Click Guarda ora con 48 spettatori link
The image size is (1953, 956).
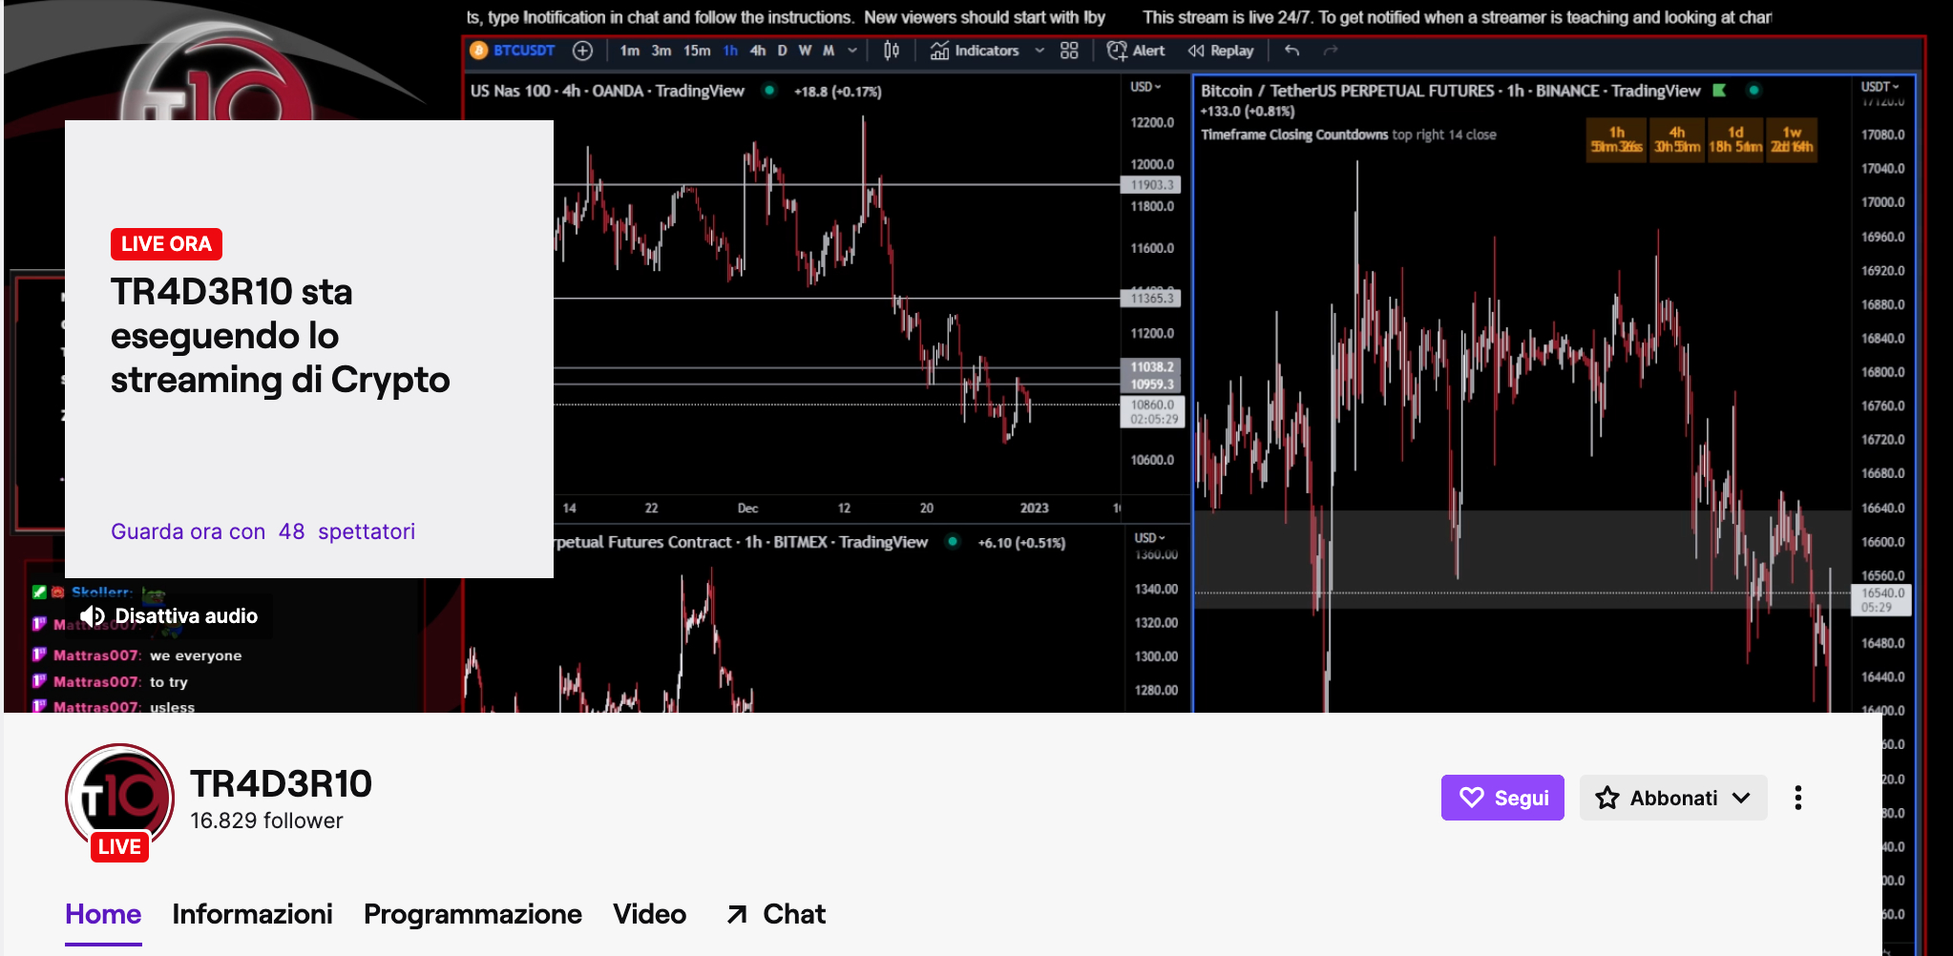tap(262, 531)
